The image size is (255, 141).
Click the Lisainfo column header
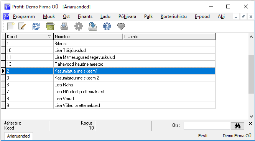coord(169,37)
